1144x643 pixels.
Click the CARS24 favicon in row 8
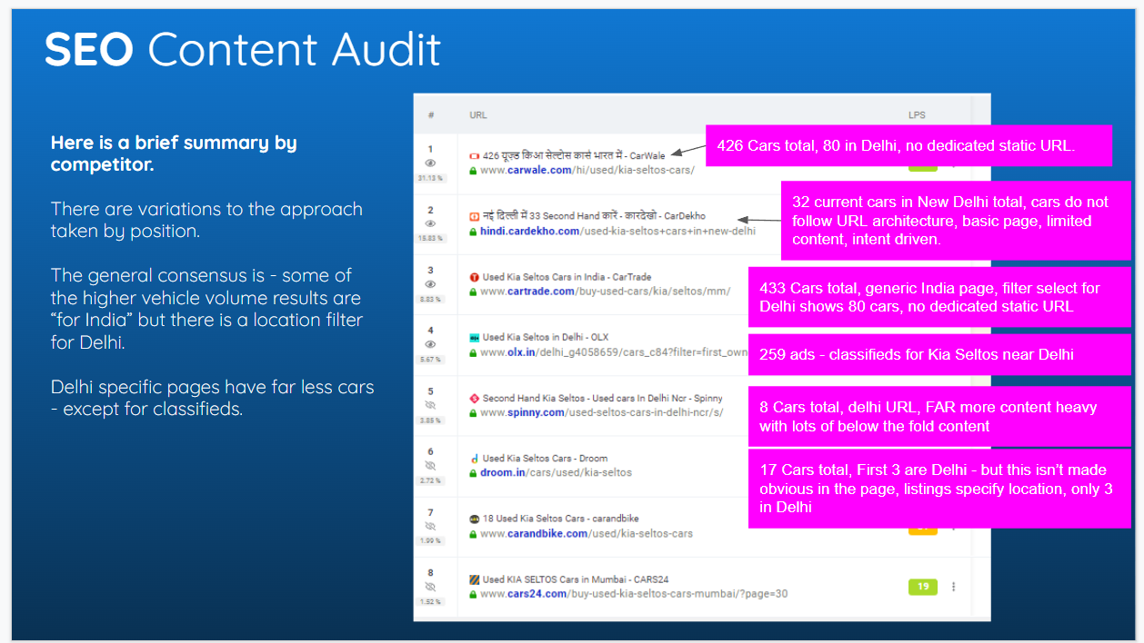pos(474,579)
